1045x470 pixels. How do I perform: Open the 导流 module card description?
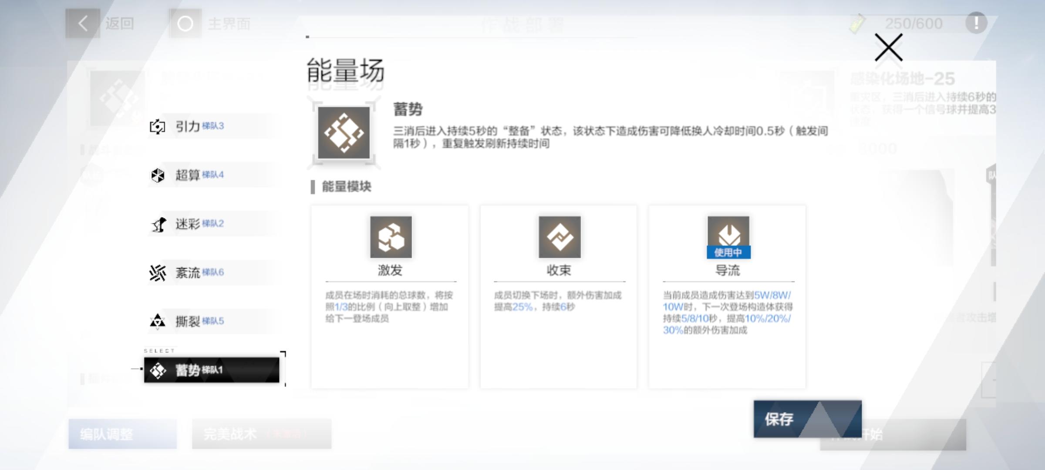[x=728, y=312]
